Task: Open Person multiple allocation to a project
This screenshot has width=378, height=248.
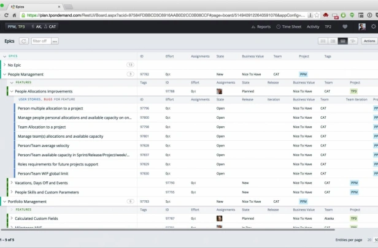Action: pyautogui.click(x=50, y=108)
